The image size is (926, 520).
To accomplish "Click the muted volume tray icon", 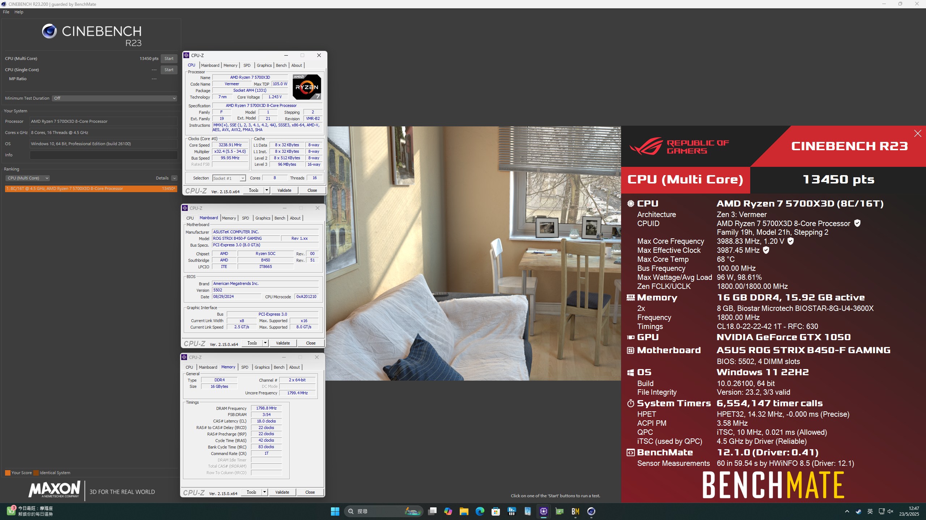I will click(891, 511).
